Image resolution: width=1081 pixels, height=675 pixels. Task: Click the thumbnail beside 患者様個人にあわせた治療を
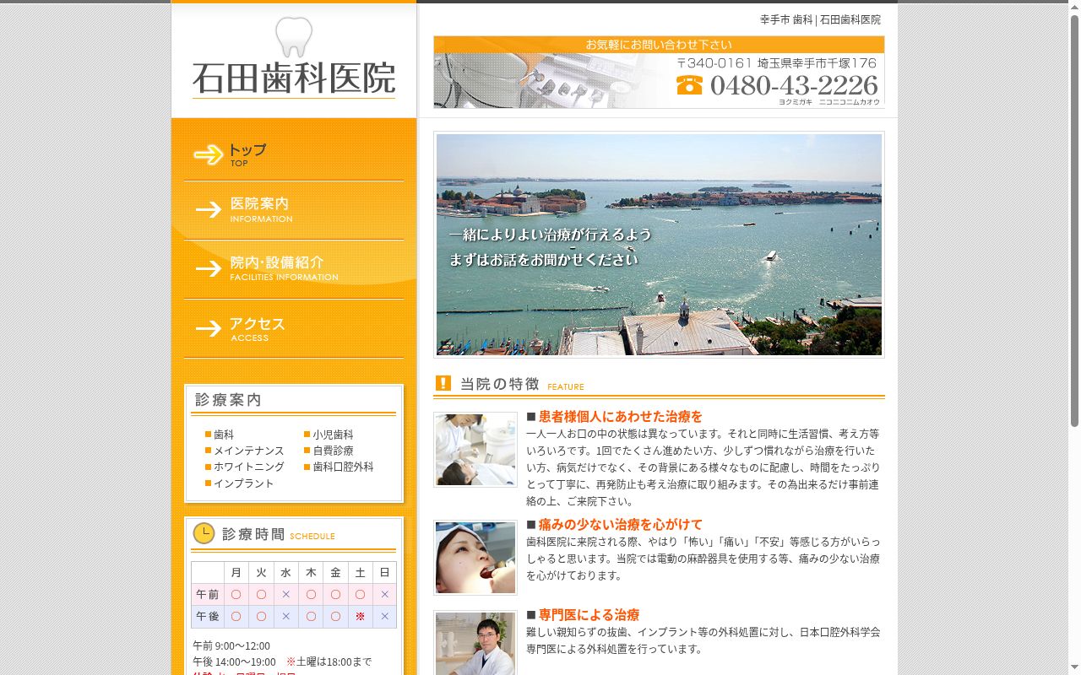[x=475, y=450]
